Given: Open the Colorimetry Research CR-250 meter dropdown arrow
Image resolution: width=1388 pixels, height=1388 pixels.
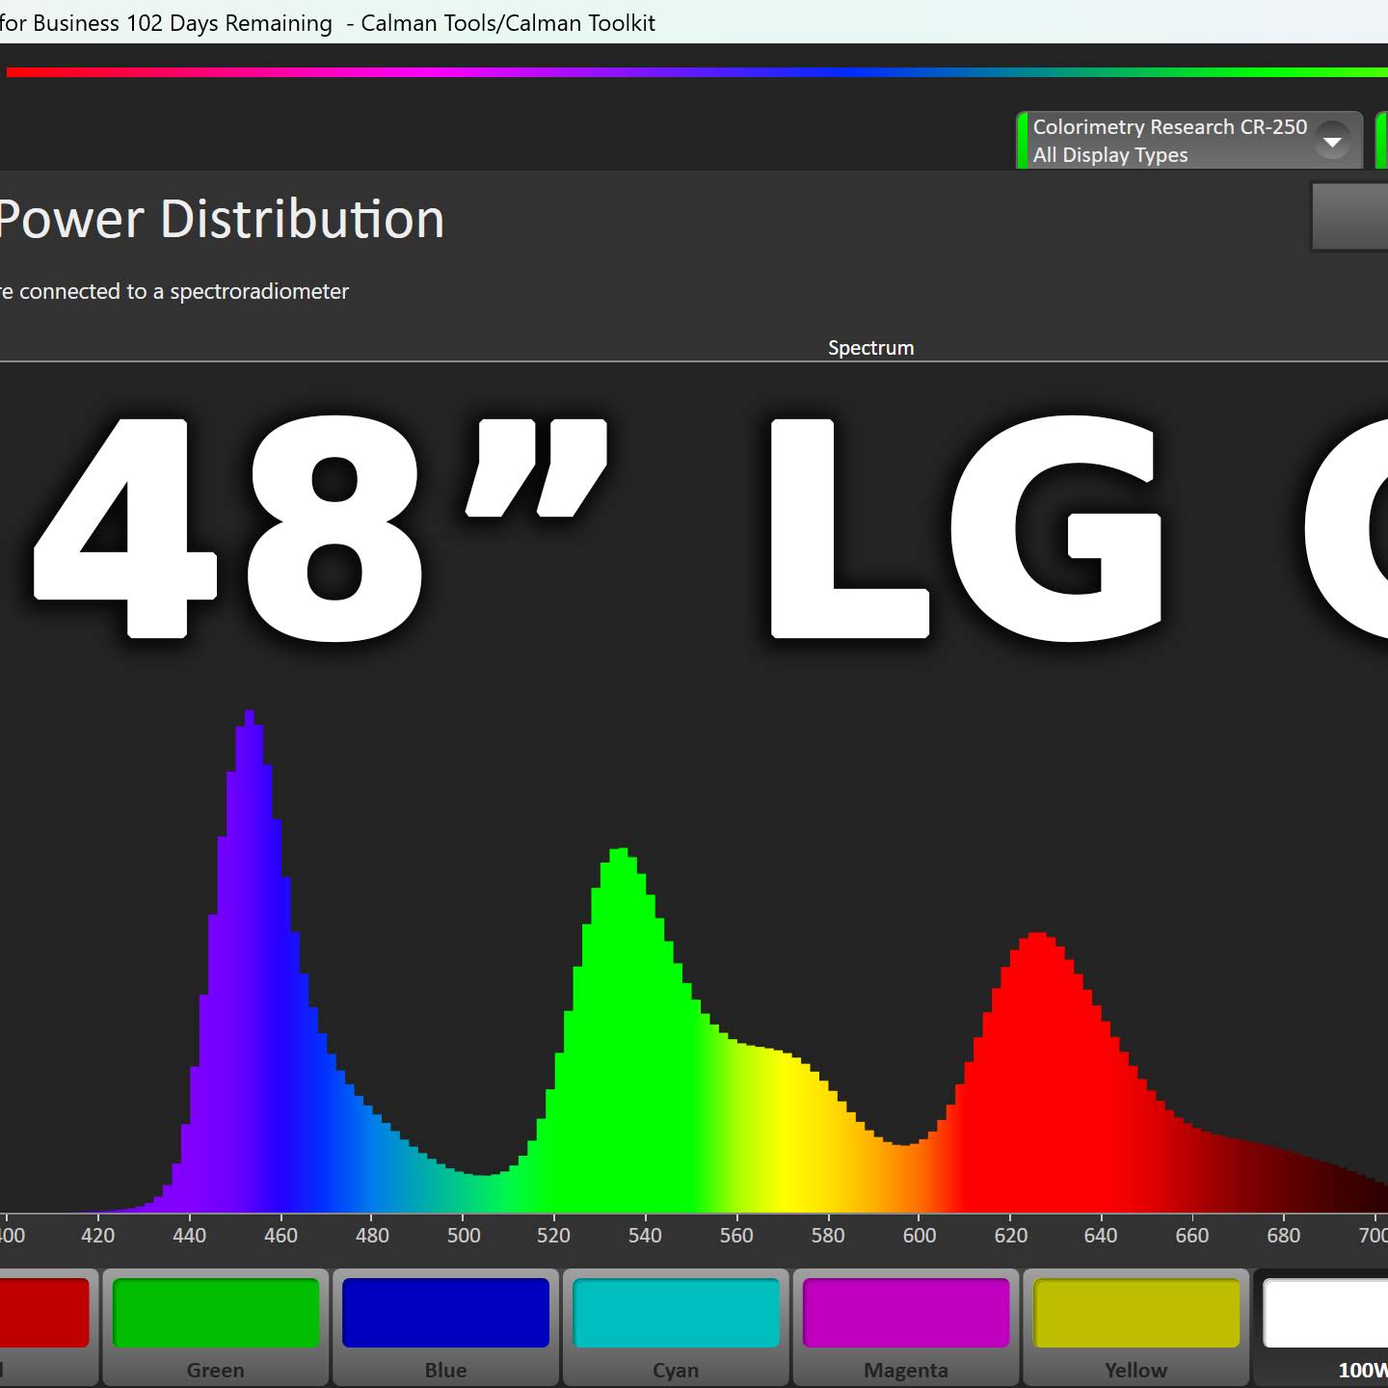Looking at the screenshot, I should [1332, 141].
